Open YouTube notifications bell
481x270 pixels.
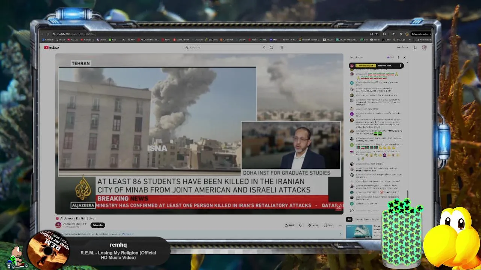click(x=415, y=47)
